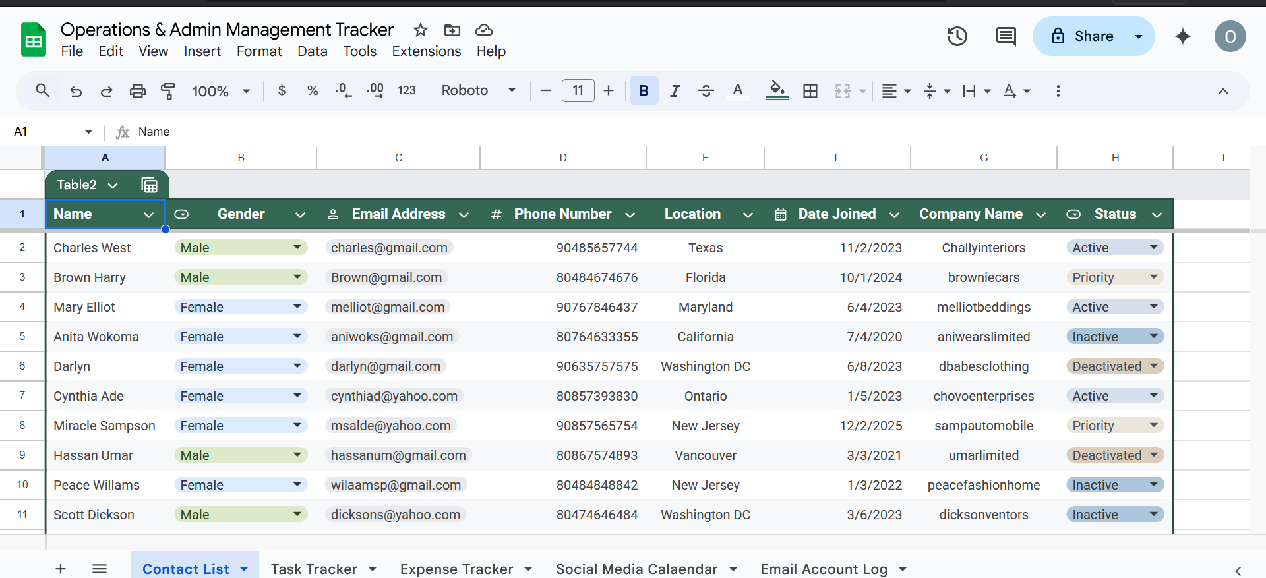Open the Google Sheets home icon
This screenshot has height=578, width=1266.
[x=34, y=40]
